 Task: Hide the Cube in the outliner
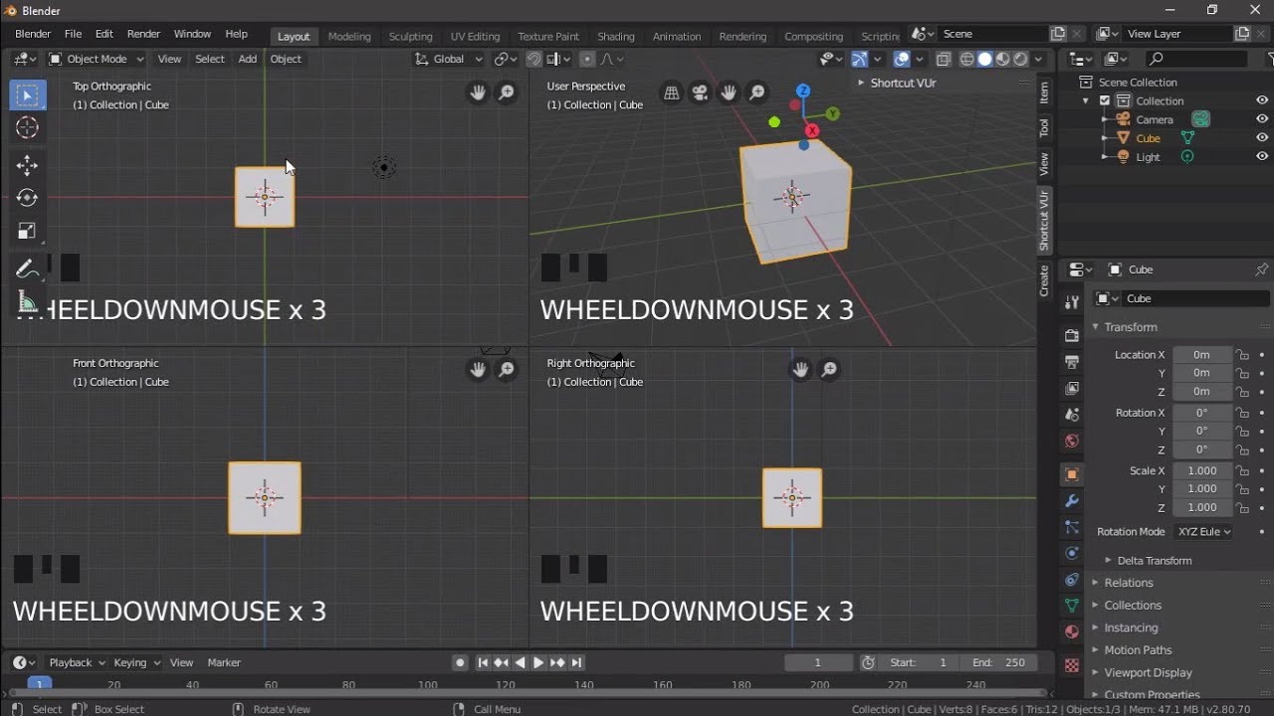[x=1262, y=138]
